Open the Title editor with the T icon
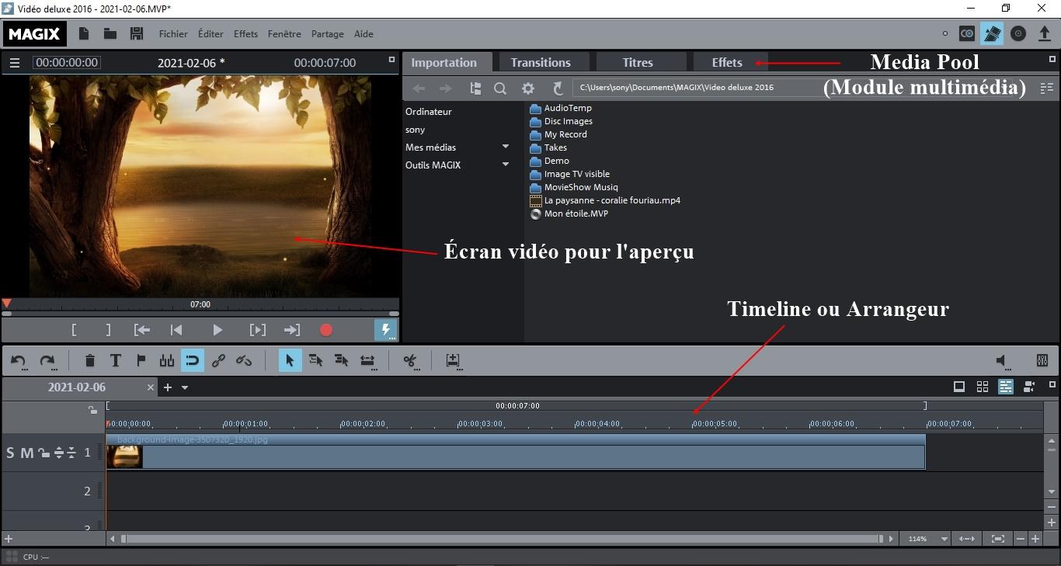 tap(115, 360)
